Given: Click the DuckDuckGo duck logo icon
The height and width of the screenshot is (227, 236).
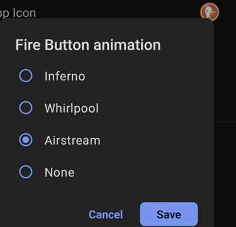Looking at the screenshot, I should pyautogui.click(x=210, y=11).
